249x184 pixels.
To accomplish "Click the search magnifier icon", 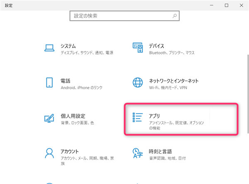I will (175, 16).
